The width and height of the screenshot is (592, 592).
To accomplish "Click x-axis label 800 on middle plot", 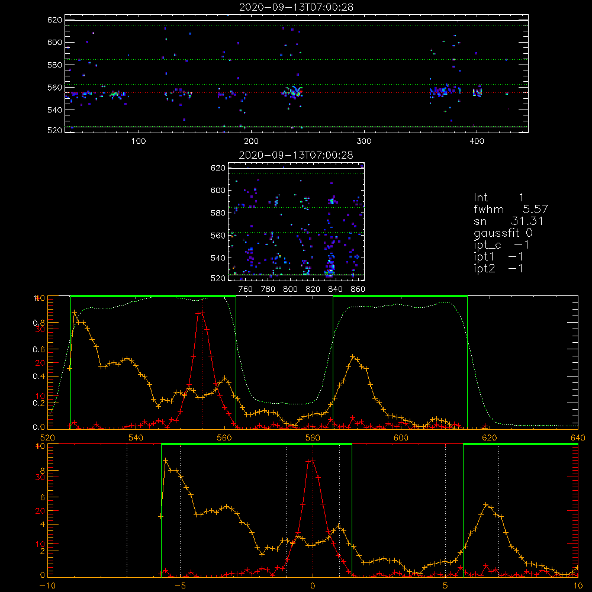I will (290, 289).
